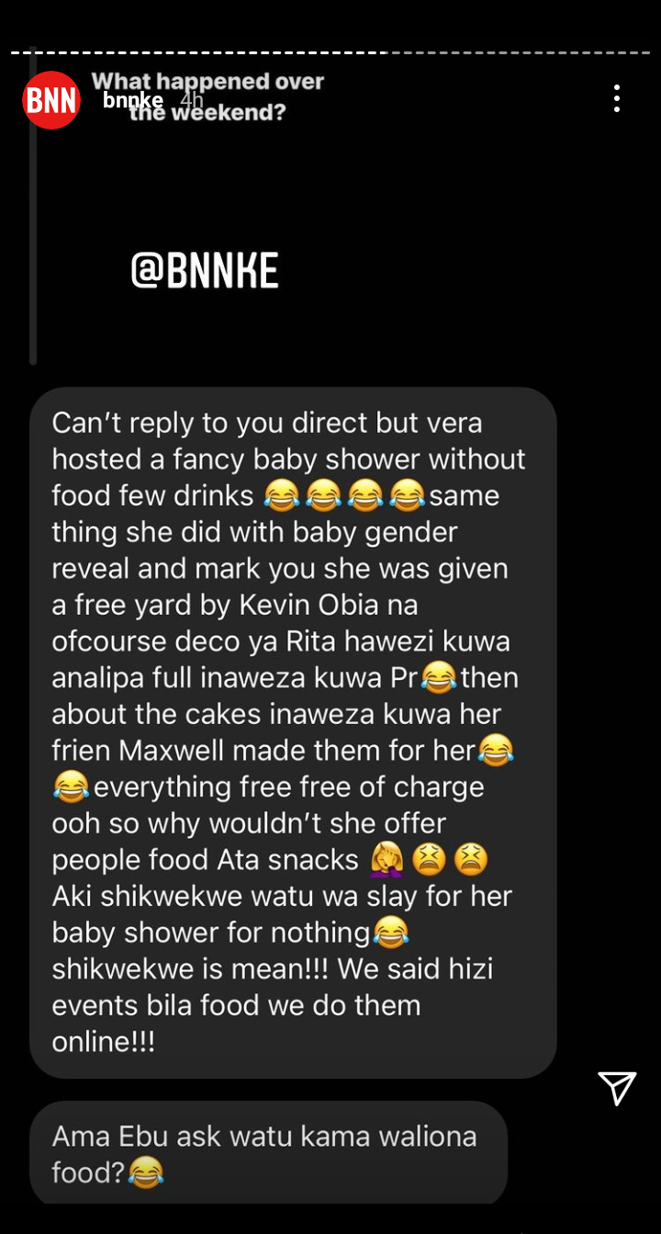Tap the first tired-face emoji after face-palm
661x1234 pixels.
coord(428,860)
